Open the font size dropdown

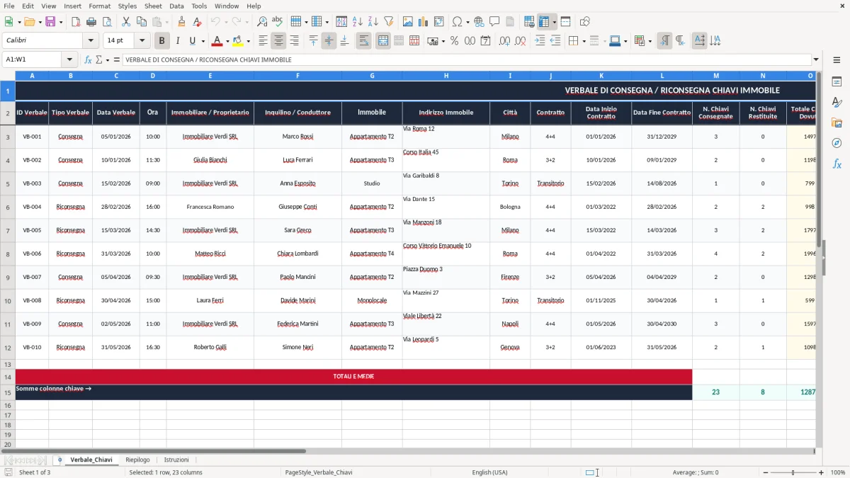[x=142, y=41]
